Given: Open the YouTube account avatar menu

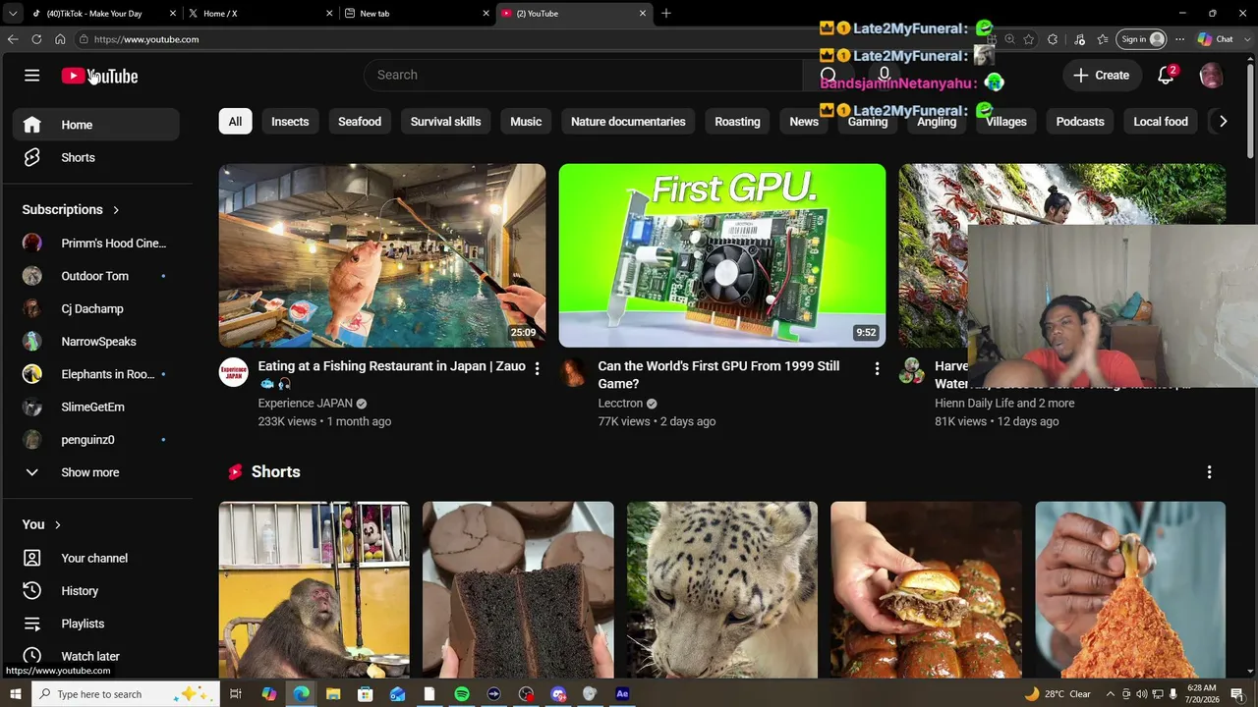Looking at the screenshot, I should tap(1211, 76).
